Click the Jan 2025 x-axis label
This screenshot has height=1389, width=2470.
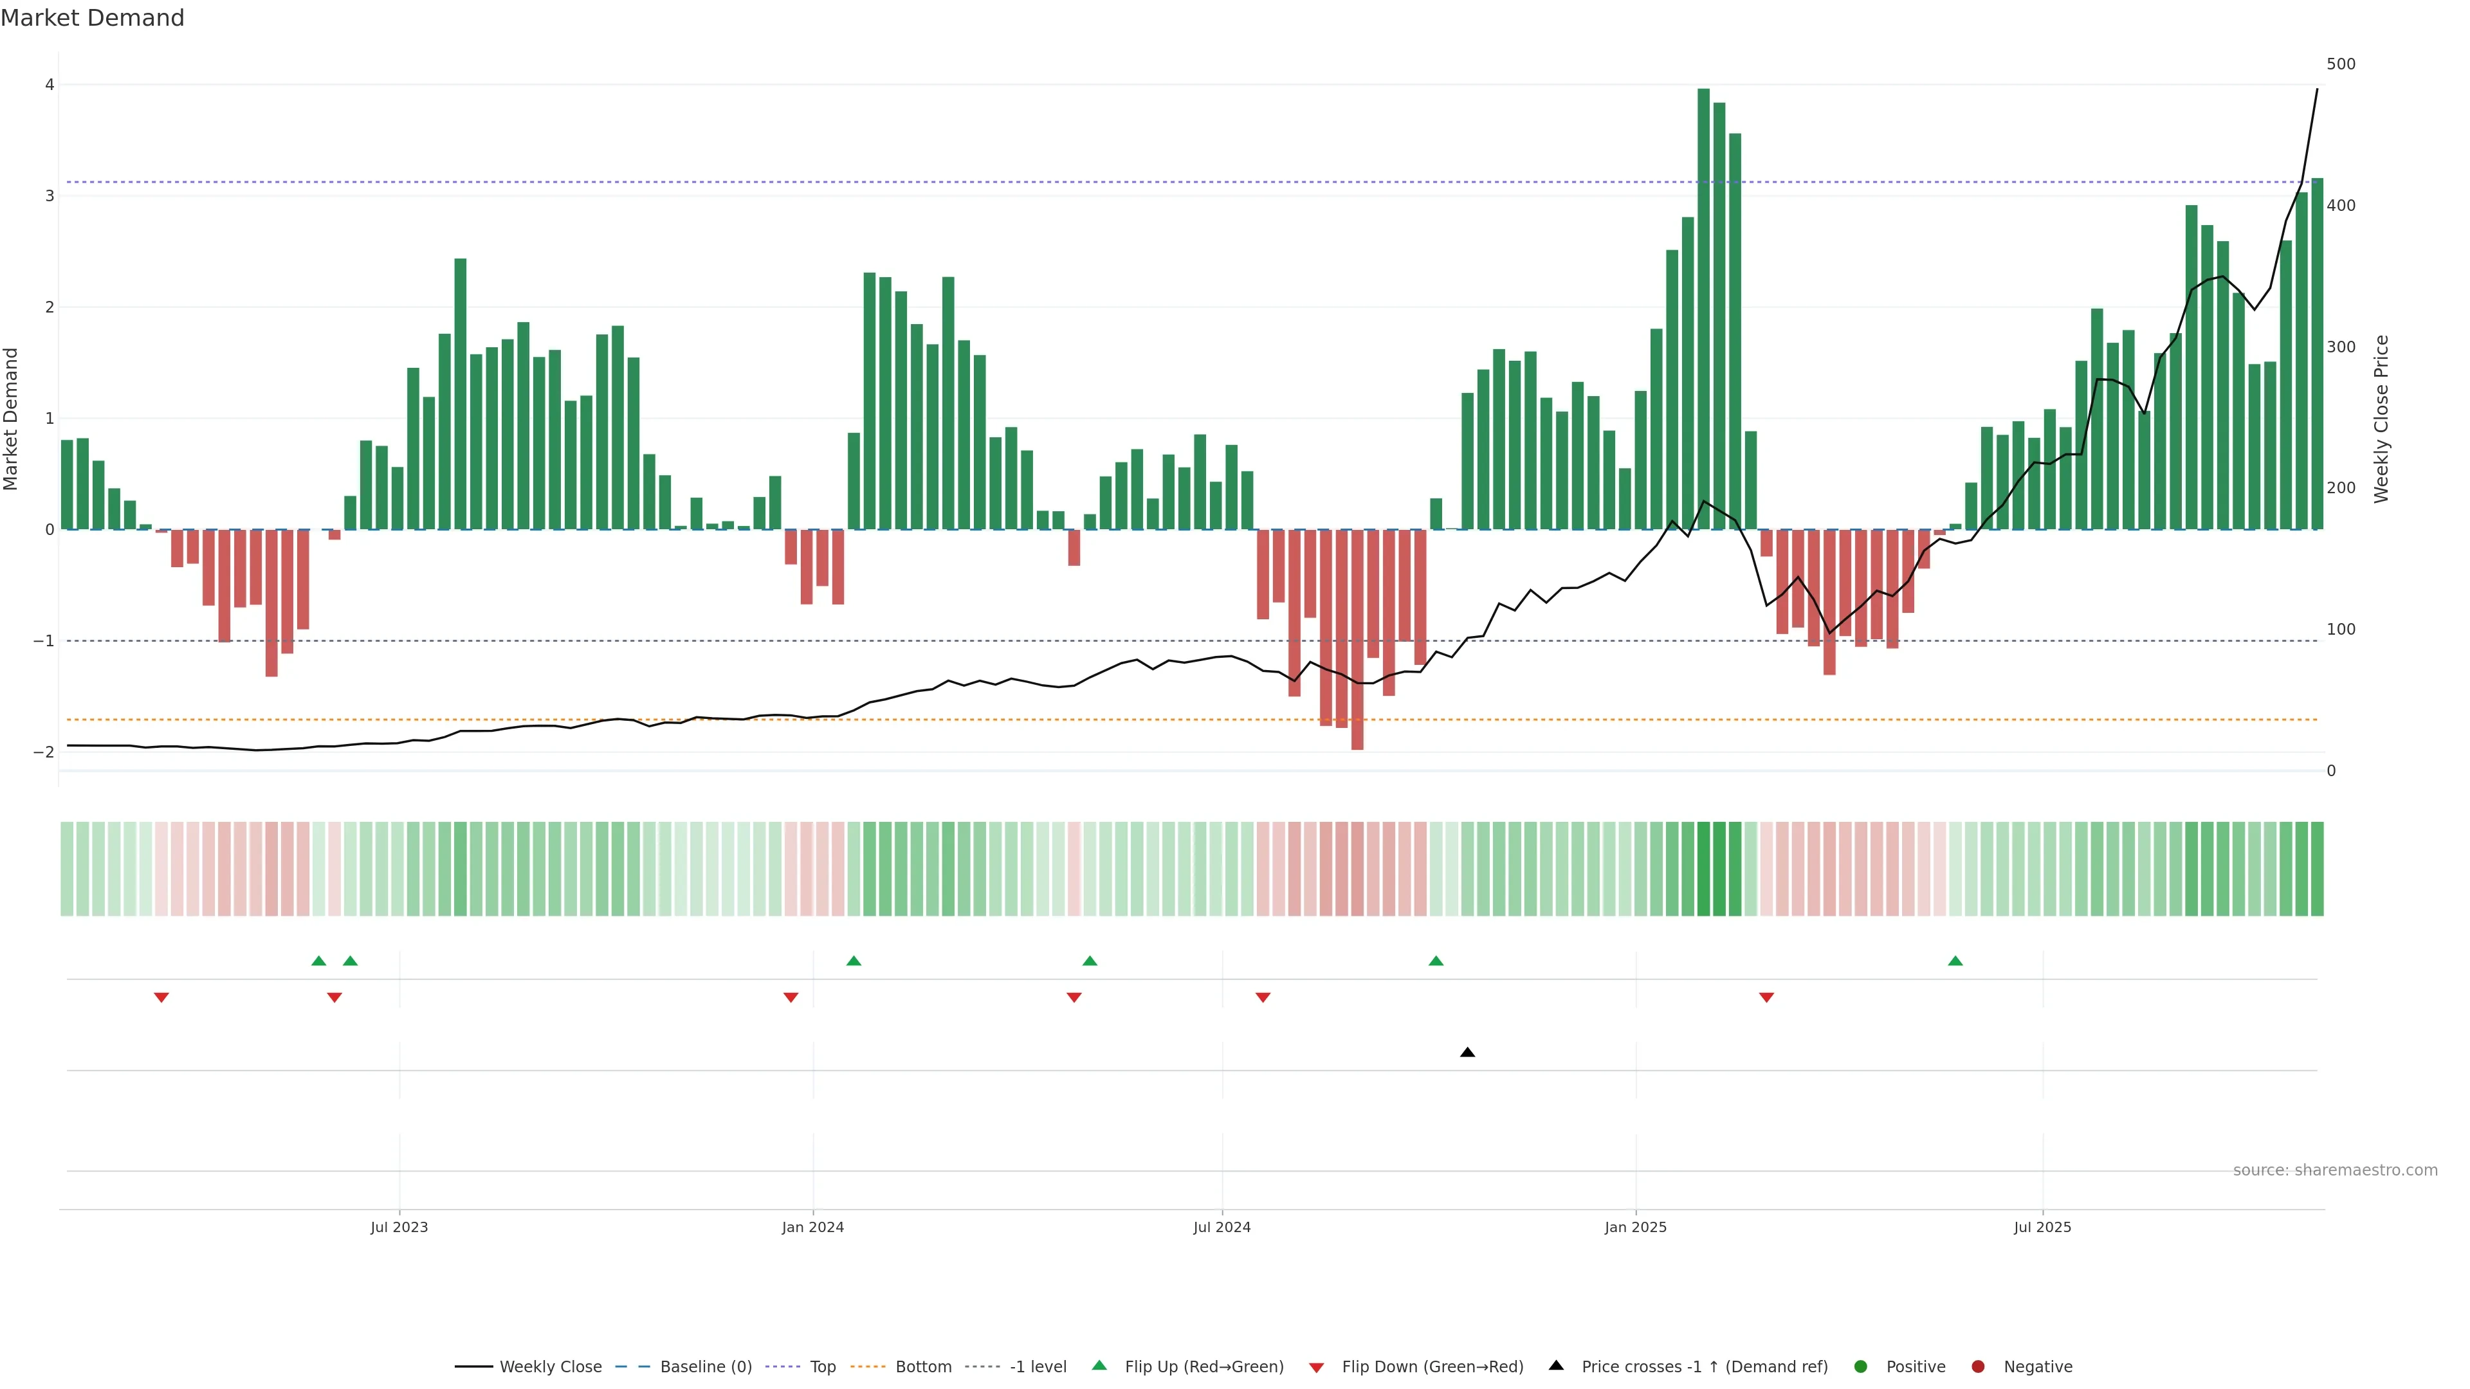(1635, 1227)
